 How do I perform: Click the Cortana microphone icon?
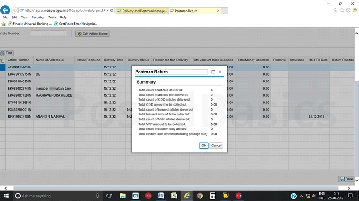coord(97,196)
